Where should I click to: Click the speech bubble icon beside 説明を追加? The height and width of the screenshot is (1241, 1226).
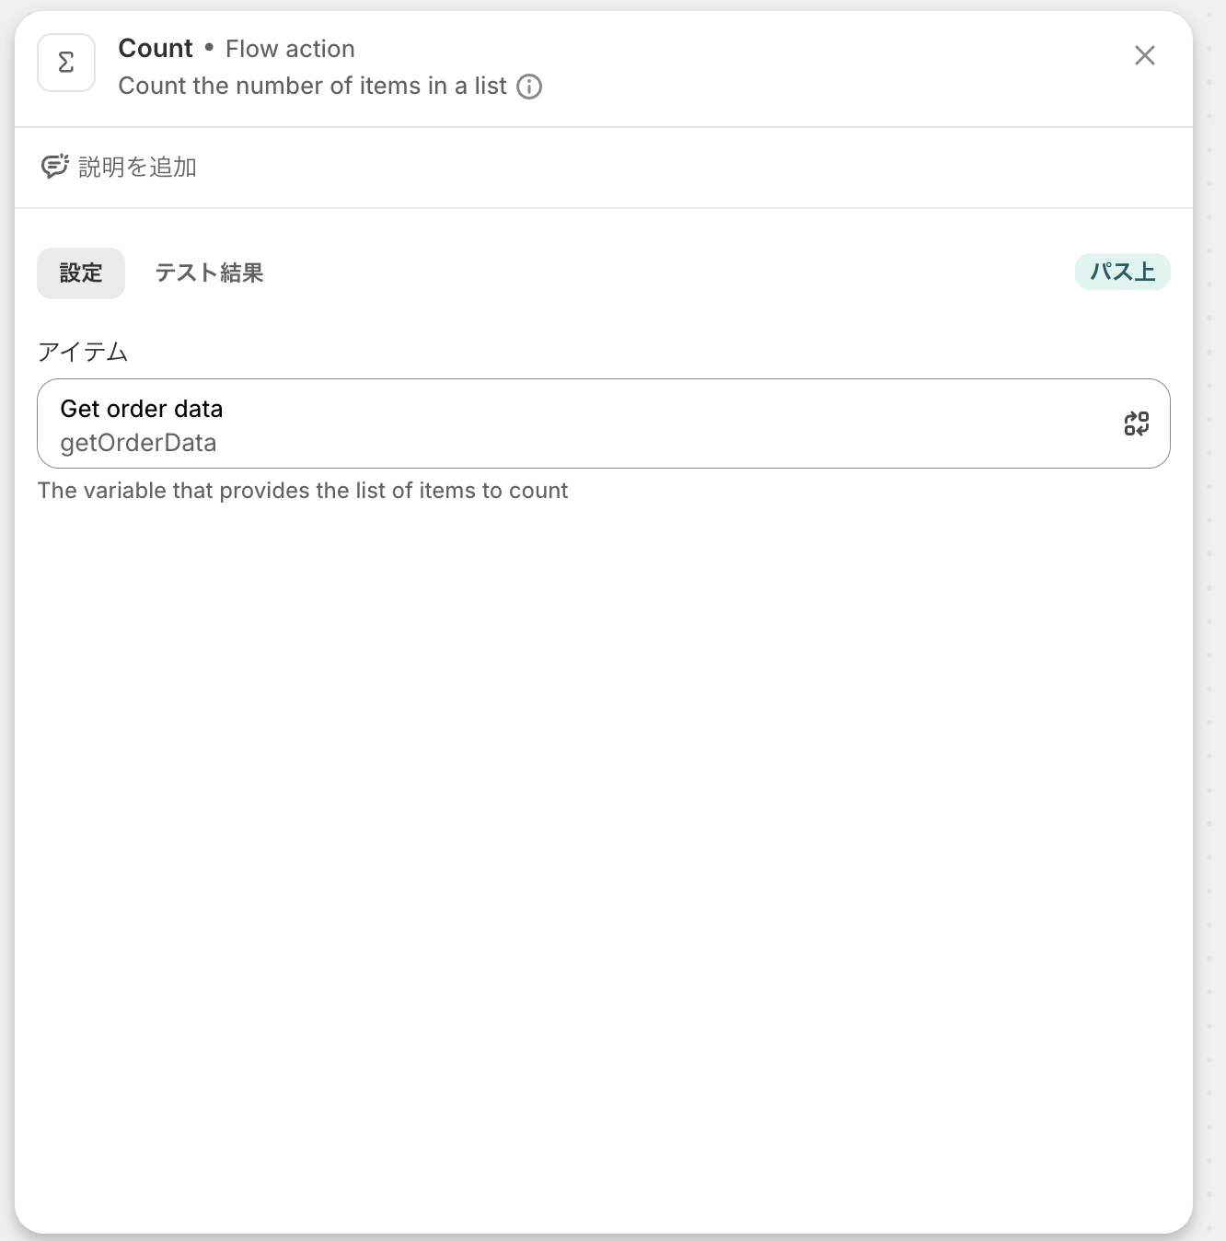tap(54, 167)
